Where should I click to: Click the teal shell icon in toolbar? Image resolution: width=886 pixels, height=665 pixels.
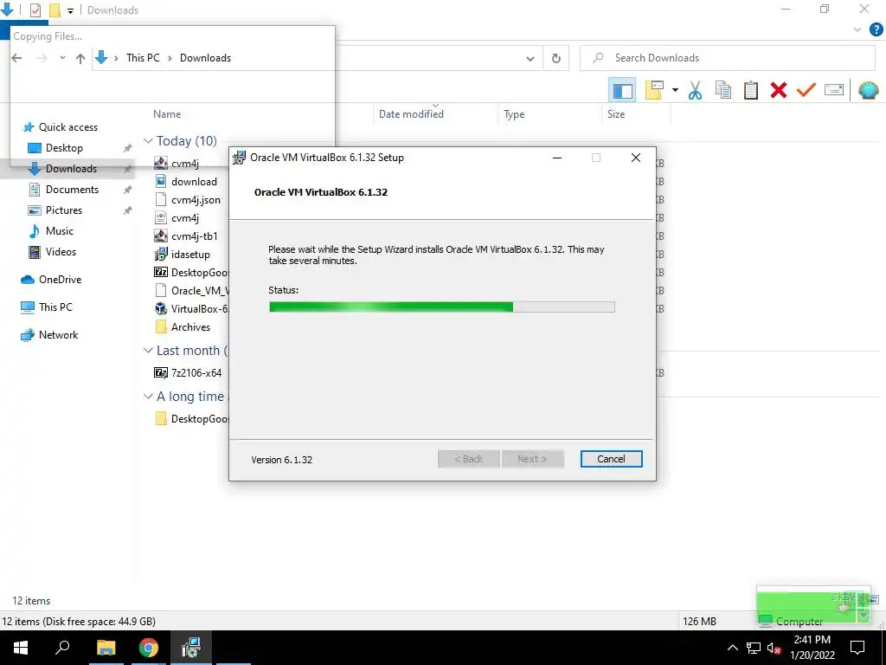(x=868, y=90)
